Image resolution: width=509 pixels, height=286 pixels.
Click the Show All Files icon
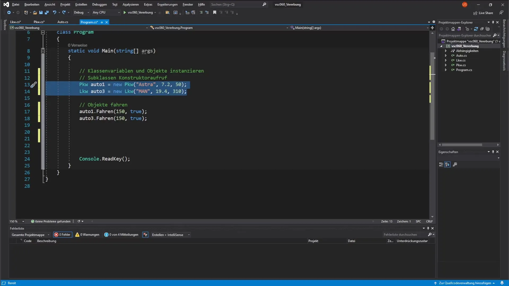click(488, 29)
